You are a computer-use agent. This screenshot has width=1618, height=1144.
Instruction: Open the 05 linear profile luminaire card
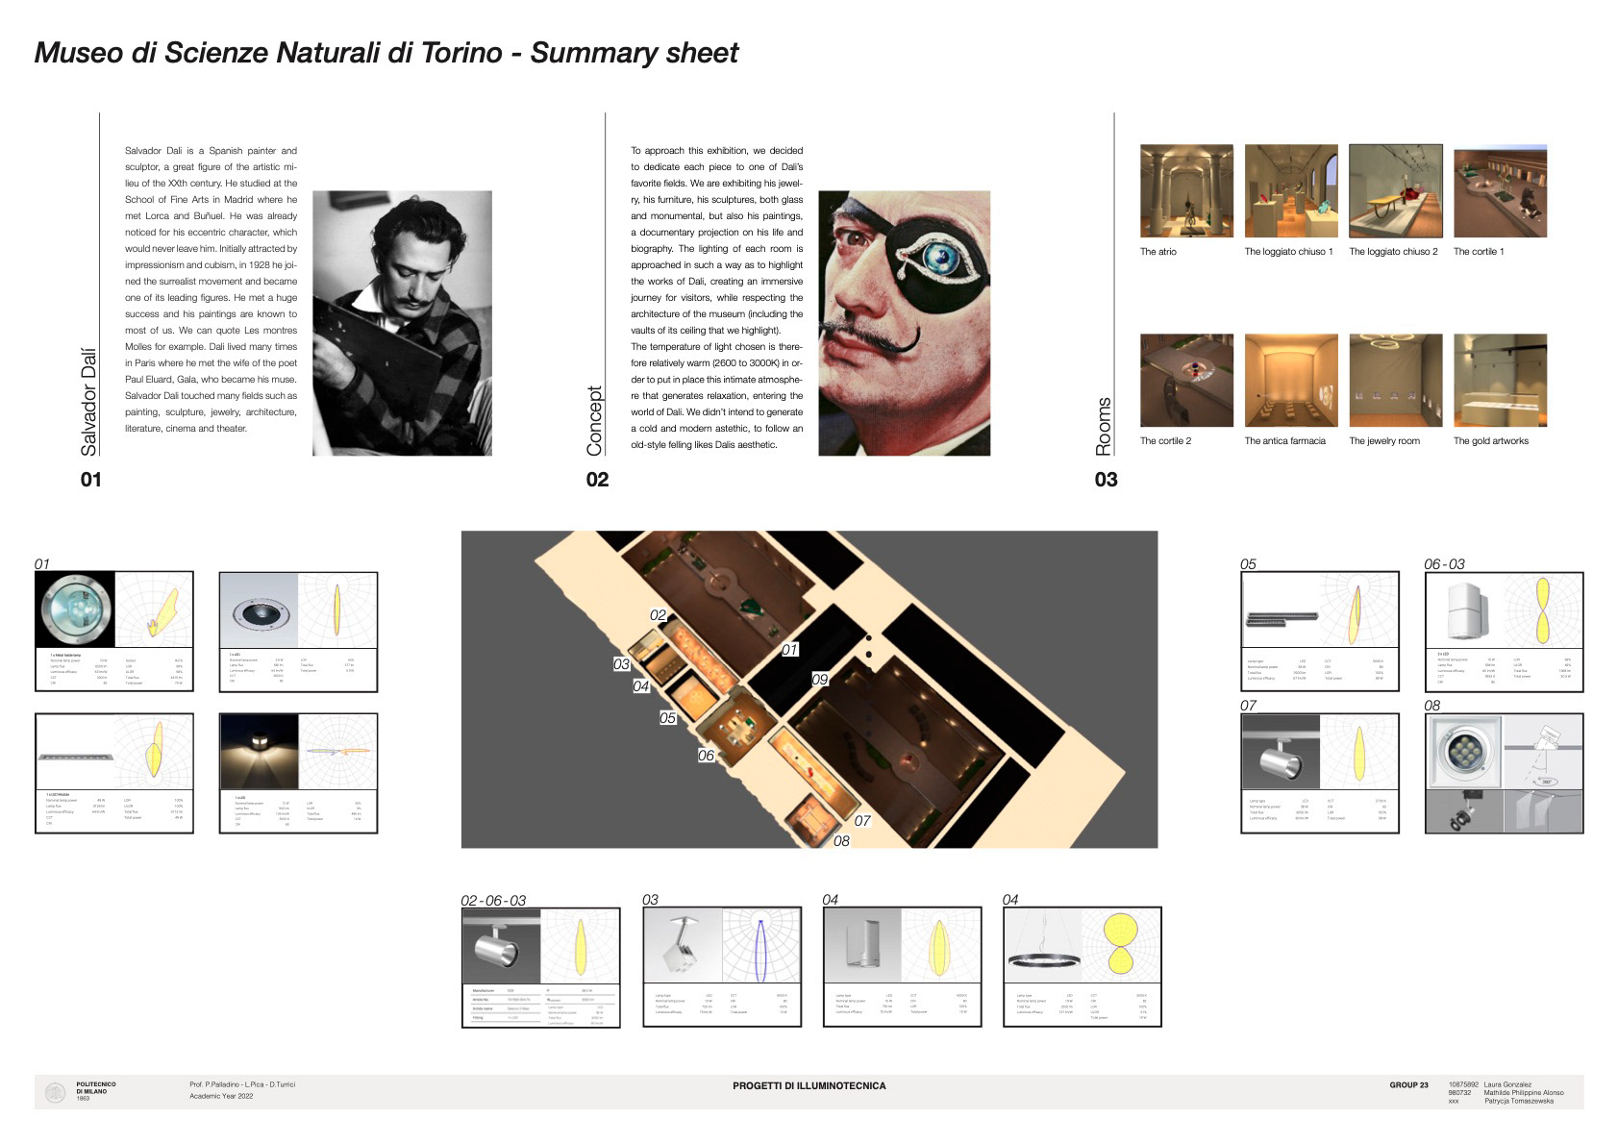(x=1320, y=632)
